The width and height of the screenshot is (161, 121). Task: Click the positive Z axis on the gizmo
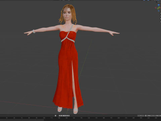159,5
